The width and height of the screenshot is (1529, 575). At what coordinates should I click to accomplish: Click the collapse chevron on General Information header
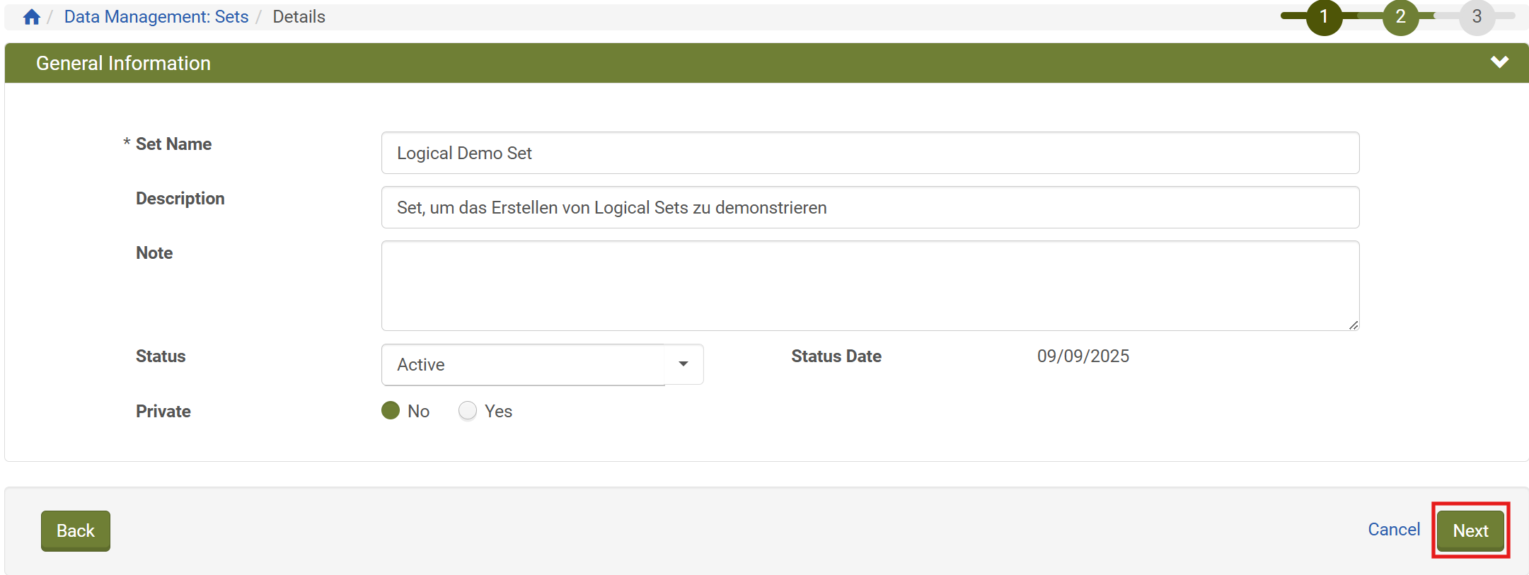tap(1500, 62)
